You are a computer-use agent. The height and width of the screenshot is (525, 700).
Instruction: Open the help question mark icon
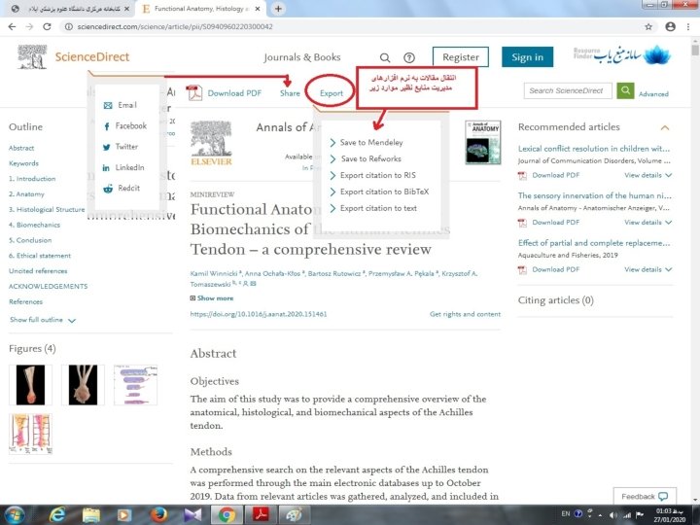click(409, 57)
